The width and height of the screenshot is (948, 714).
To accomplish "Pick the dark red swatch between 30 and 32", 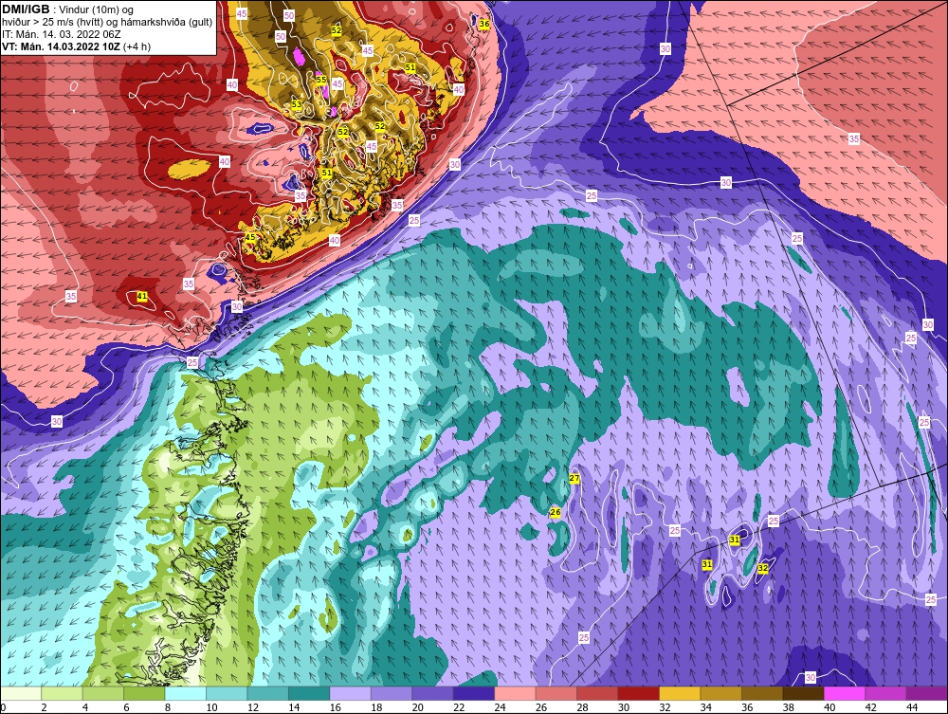I will 638,693.
